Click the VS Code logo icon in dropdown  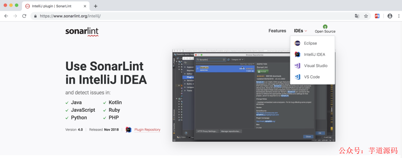pyautogui.click(x=297, y=77)
